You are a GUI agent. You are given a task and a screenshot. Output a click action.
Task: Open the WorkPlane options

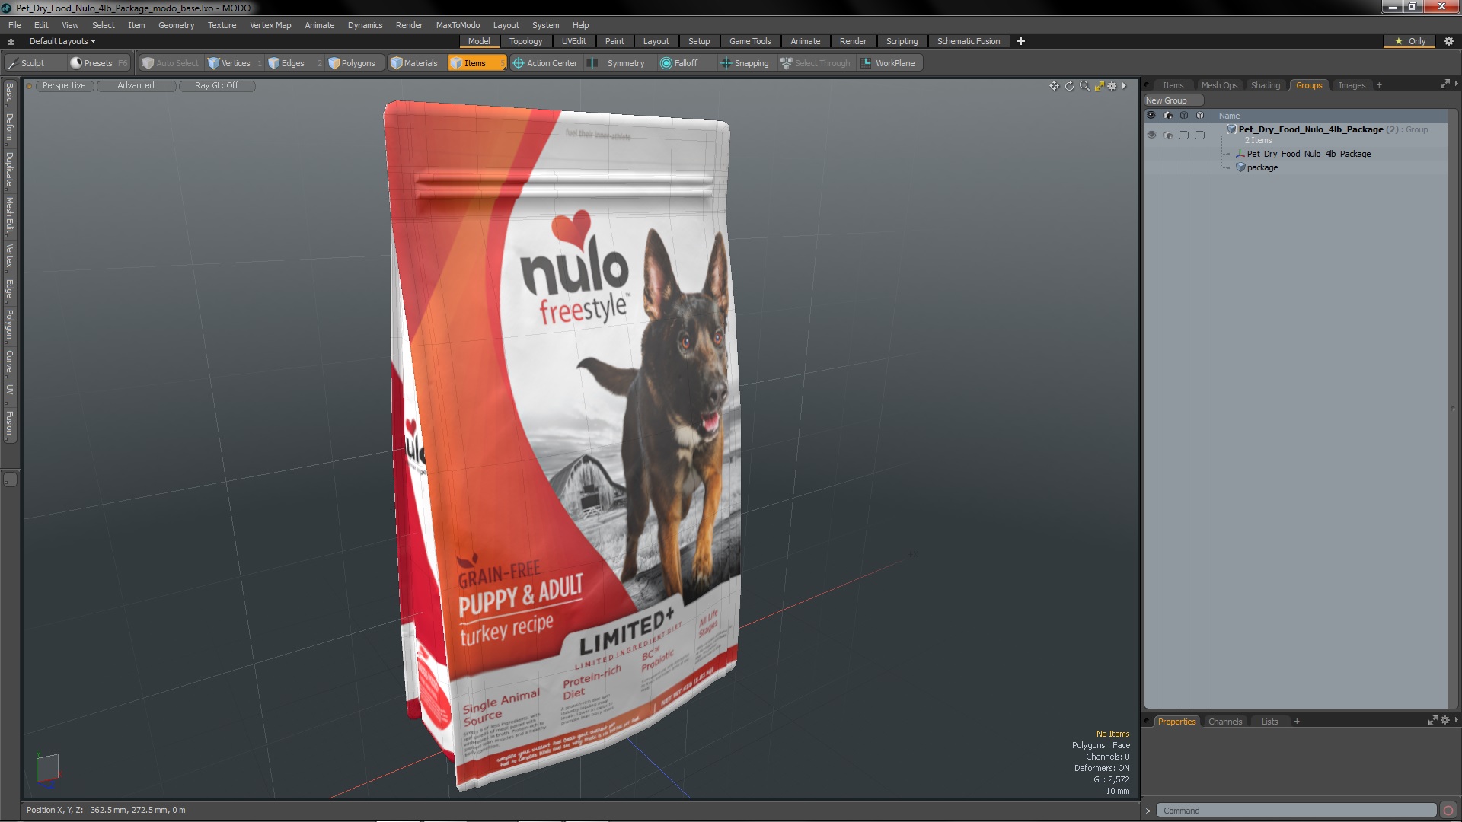[x=889, y=63]
